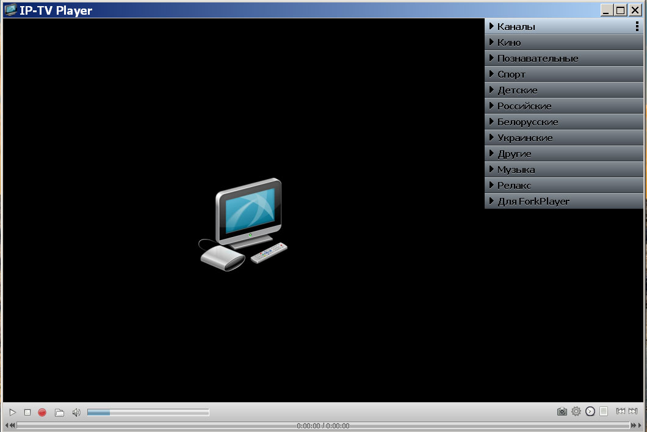
Task: Expand the Украинские category
Action: pos(563,137)
